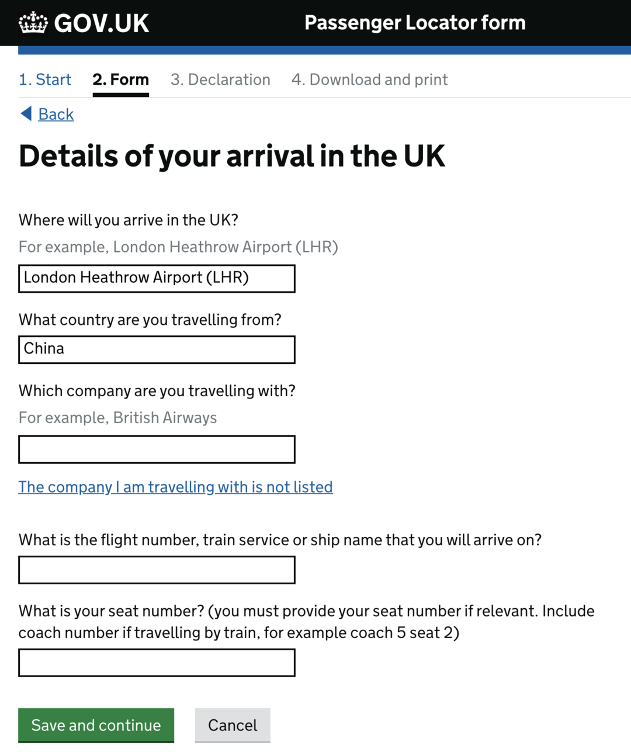Go to the 1. Start step

coord(45,79)
